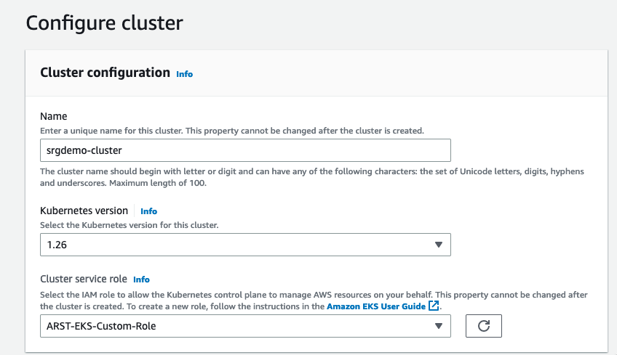
Task: Follow the Amazon EKS User Guide link
Action: tap(376, 306)
